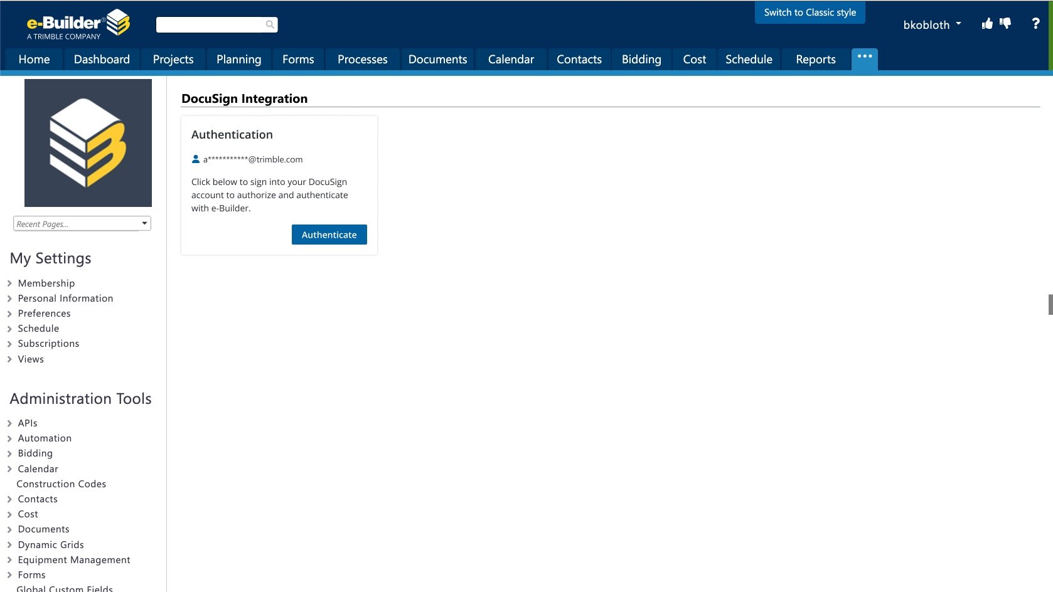Expand the Cost admin chevron

(9, 514)
